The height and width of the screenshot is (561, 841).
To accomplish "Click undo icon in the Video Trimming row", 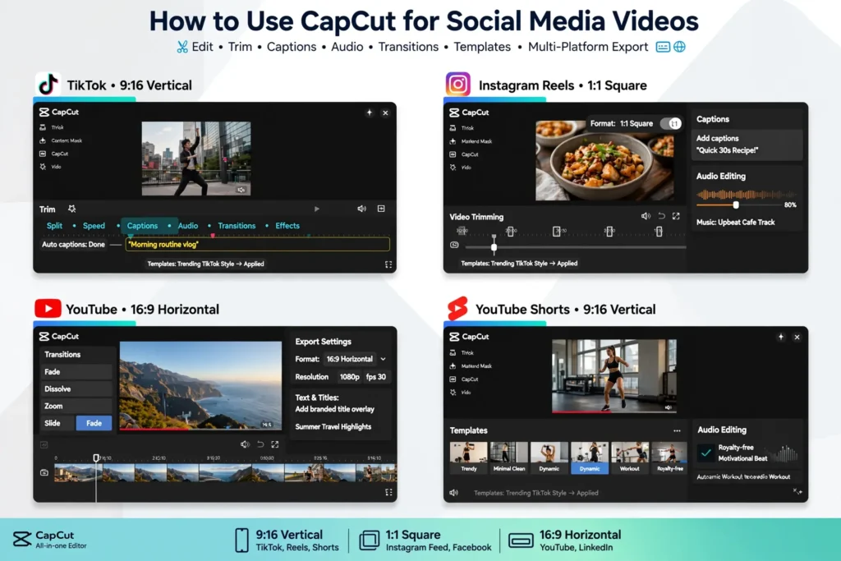I will pyautogui.click(x=661, y=216).
